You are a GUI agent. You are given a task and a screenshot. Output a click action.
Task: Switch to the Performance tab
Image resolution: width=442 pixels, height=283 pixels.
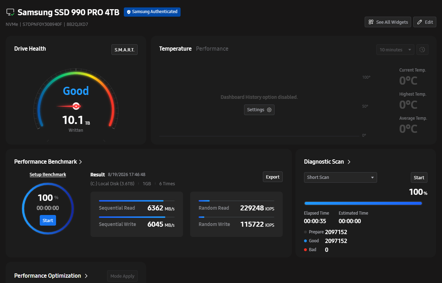pos(212,49)
